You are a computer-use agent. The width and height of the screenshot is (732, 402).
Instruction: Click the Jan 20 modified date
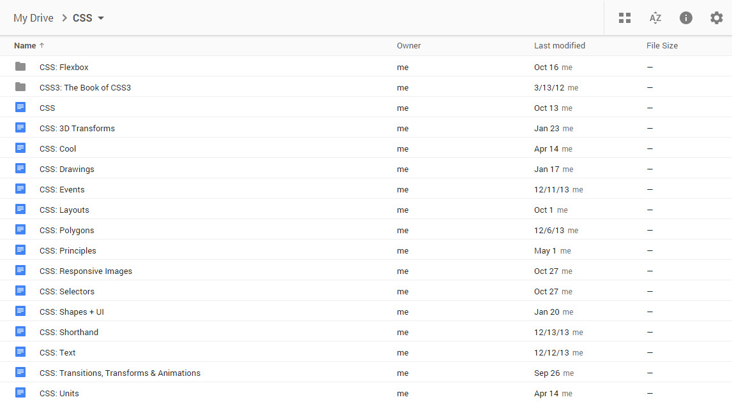(x=547, y=312)
